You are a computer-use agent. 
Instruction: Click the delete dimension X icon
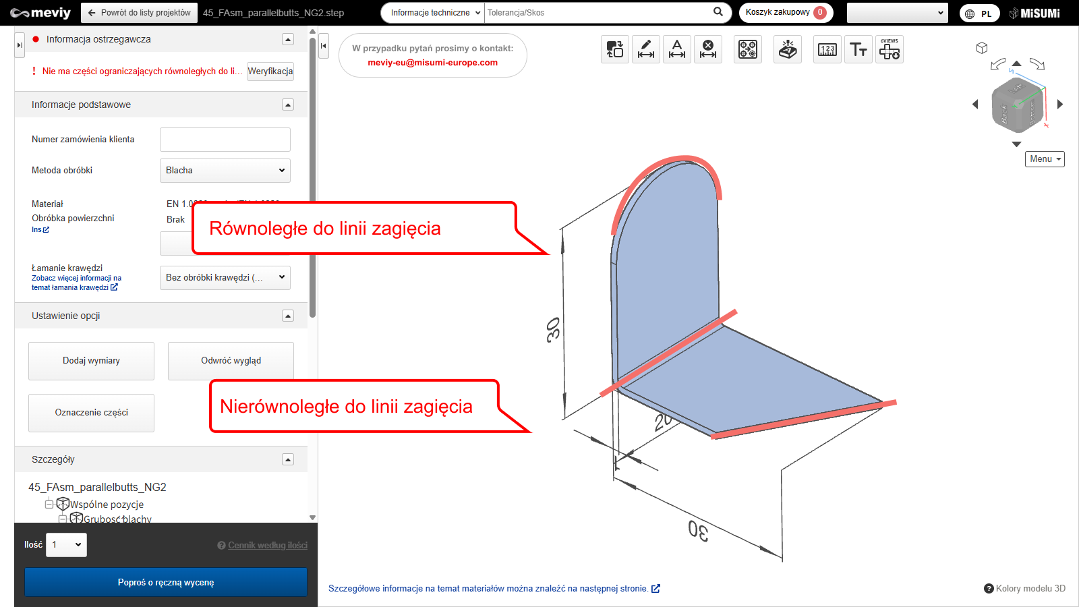point(708,49)
